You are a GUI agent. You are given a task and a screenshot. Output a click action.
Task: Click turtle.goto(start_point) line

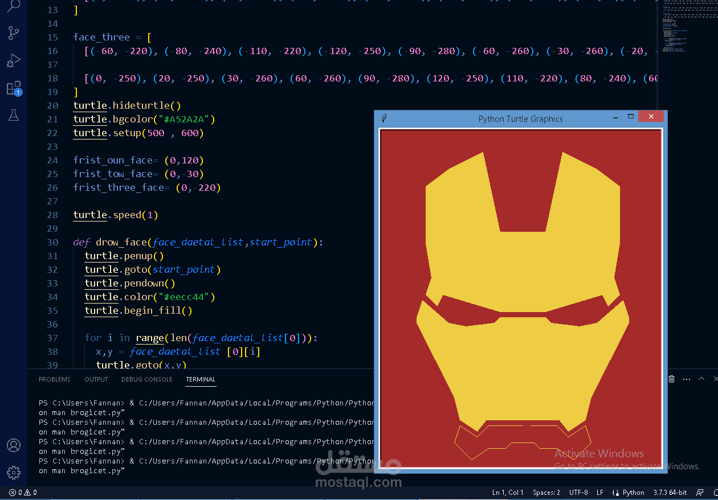coord(153,269)
